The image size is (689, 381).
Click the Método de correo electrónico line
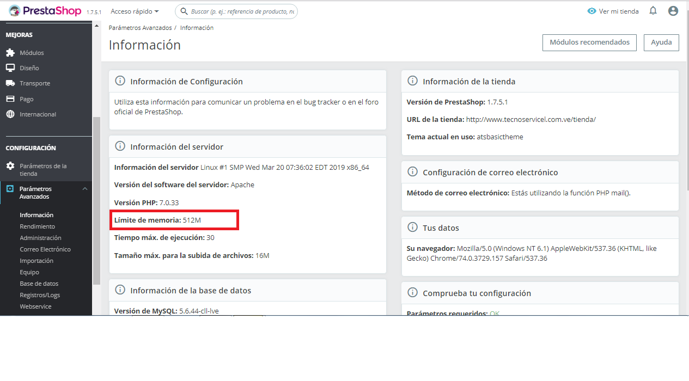(x=519, y=193)
